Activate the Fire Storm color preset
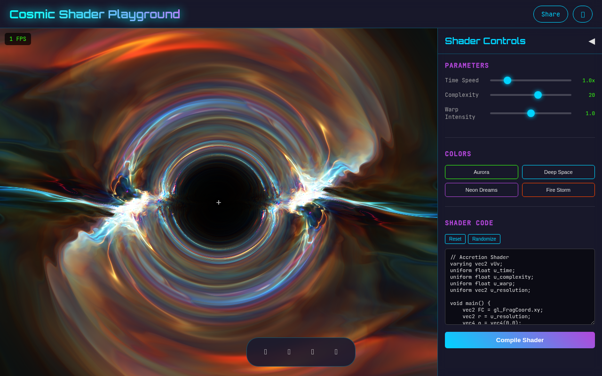 [558, 190]
